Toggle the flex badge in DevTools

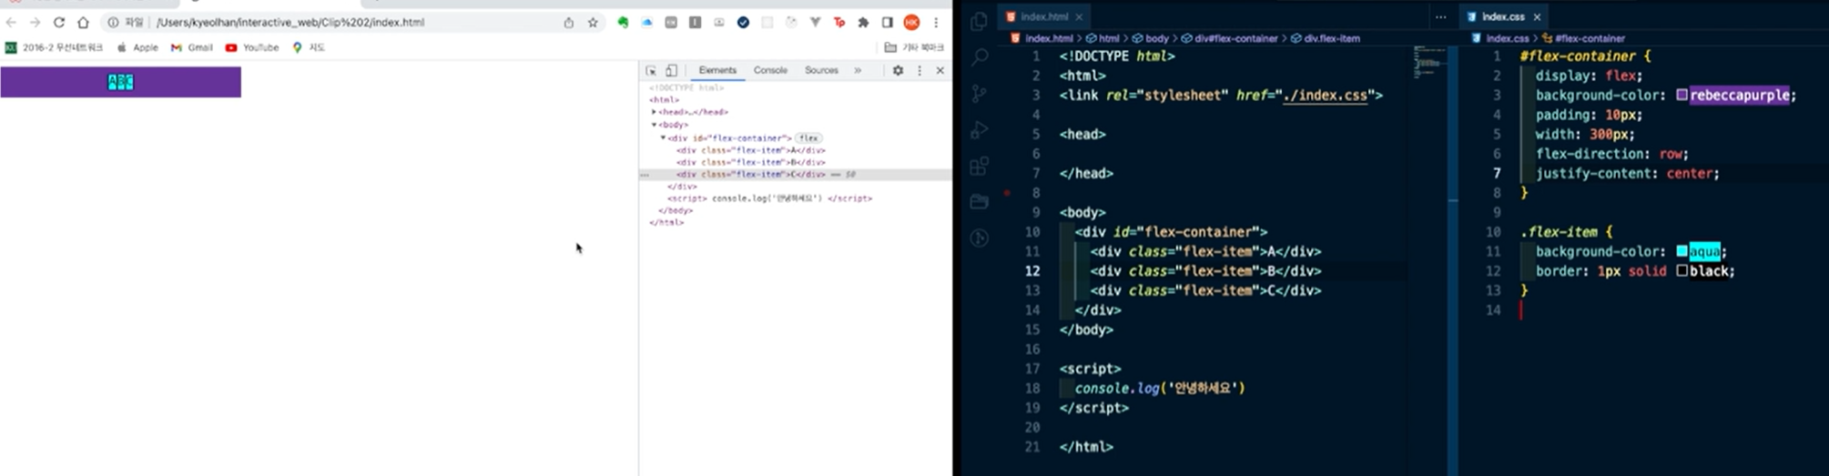pyautogui.click(x=808, y=137)
